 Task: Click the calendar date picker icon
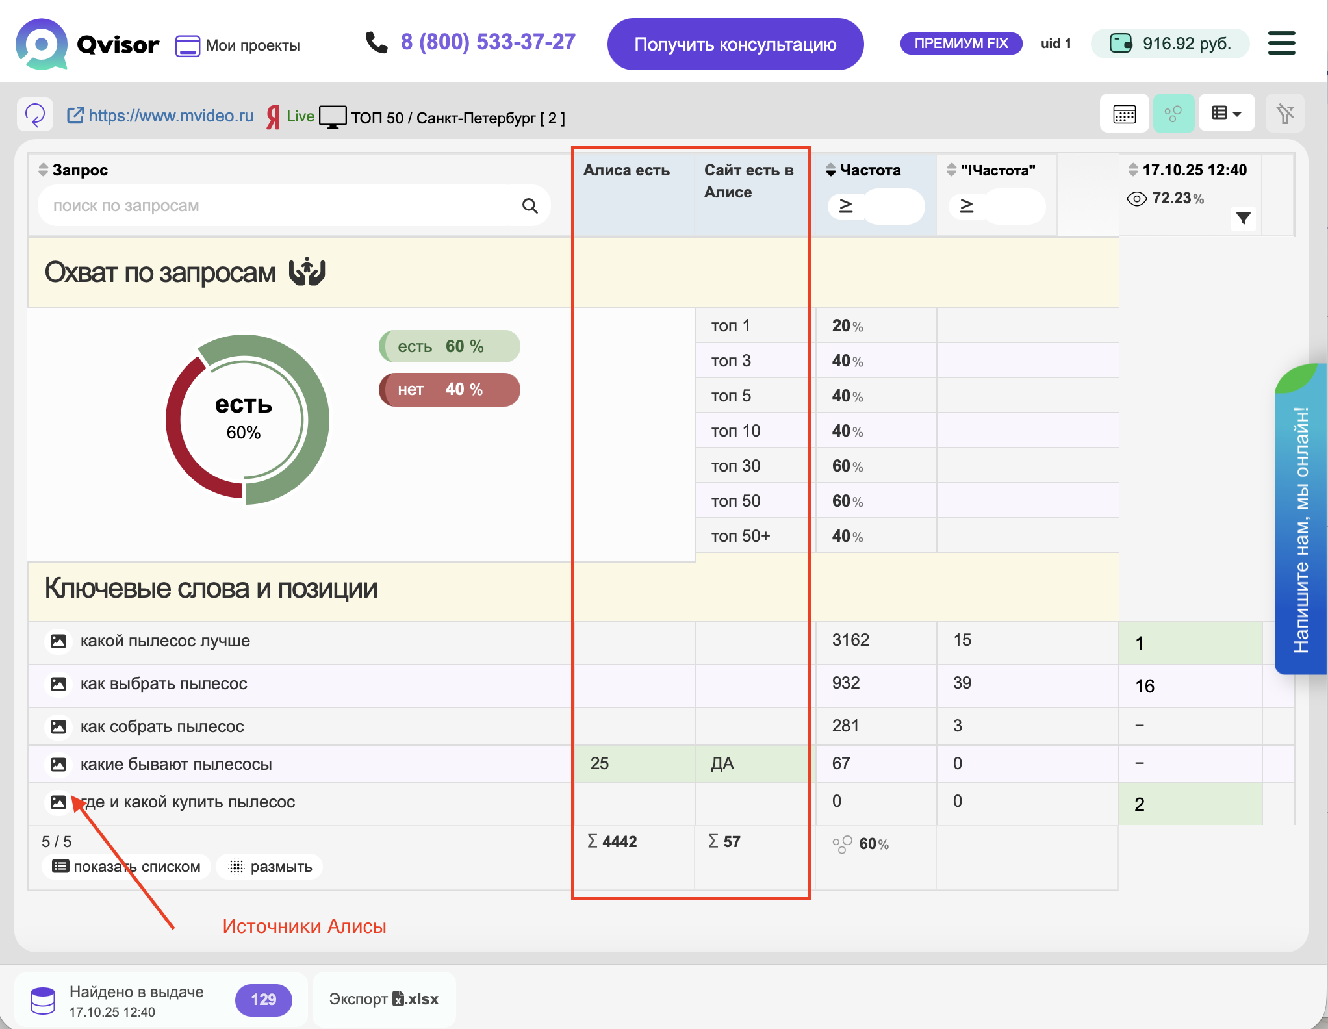tap(1124, 114)
